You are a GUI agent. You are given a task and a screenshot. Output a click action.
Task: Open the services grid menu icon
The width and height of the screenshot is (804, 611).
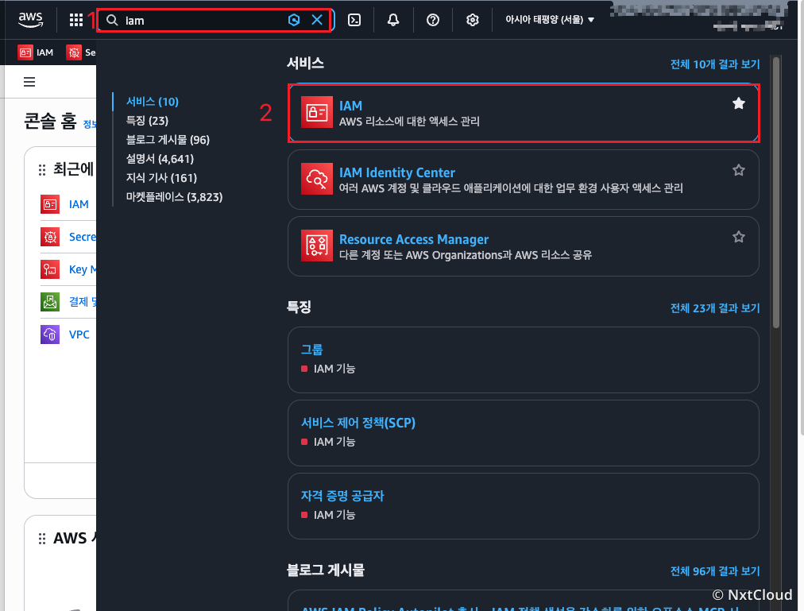click(x=76, y=20)
